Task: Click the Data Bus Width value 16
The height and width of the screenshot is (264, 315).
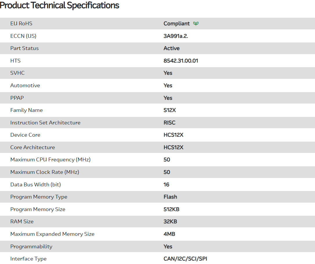Action: click(x=166, y=185)
